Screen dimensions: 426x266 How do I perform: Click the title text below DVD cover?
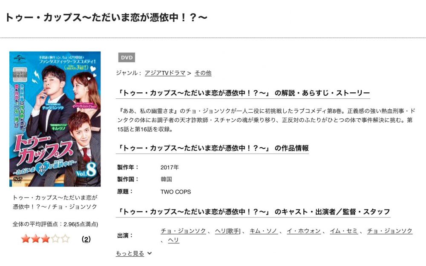click(55, 202)
